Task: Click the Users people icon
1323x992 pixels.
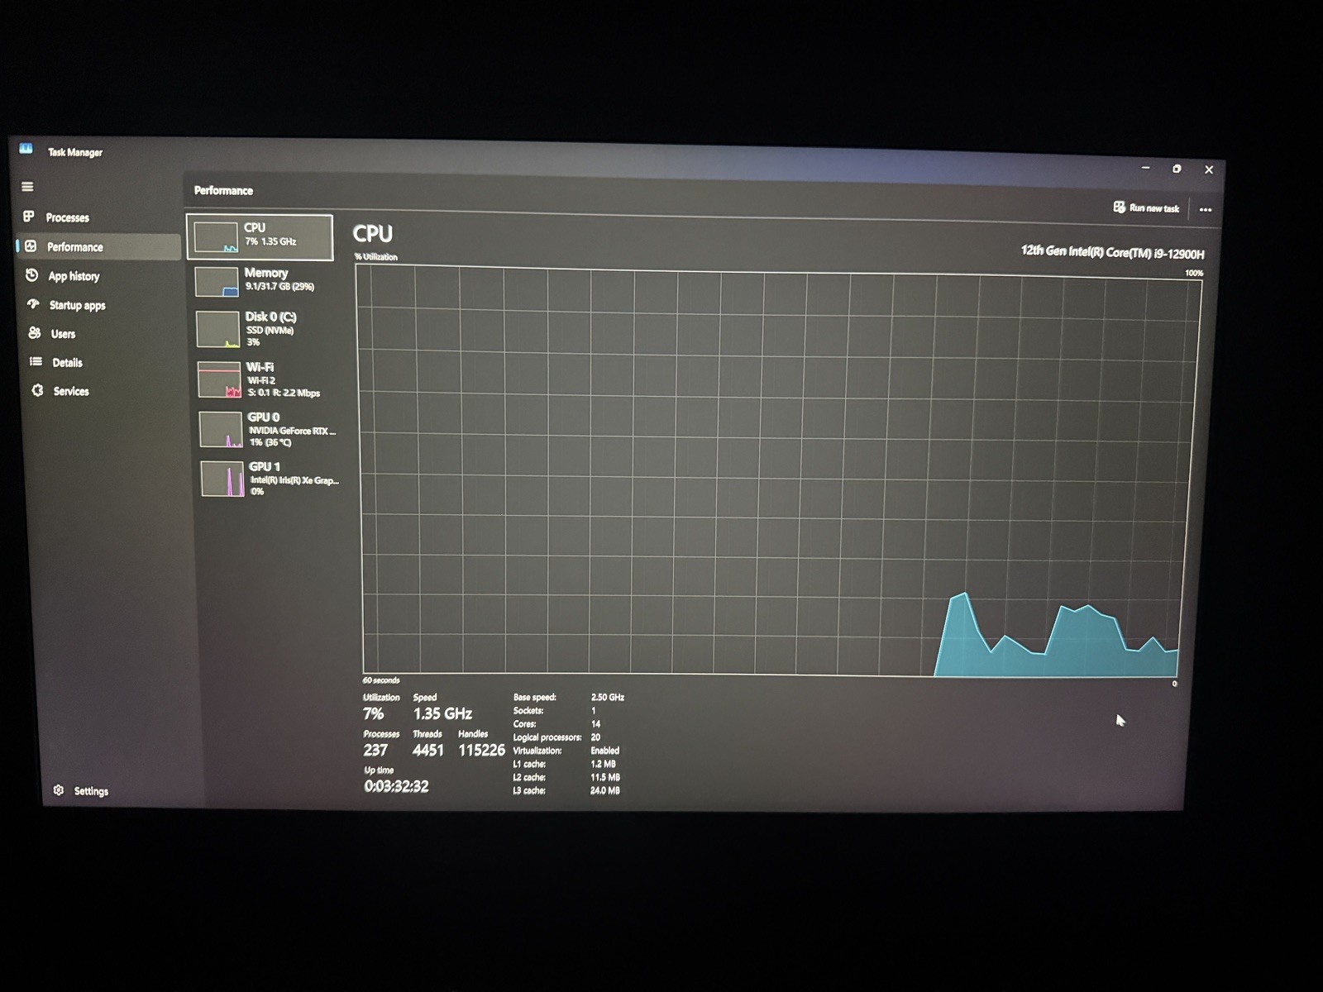Action: click(x=35, y=333)
